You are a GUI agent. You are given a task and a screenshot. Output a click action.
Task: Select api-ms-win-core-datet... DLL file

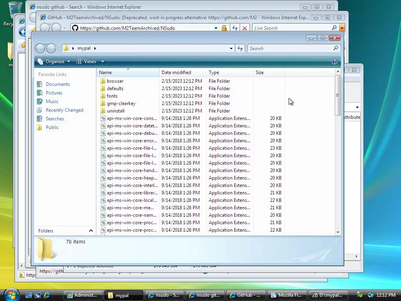132,126
